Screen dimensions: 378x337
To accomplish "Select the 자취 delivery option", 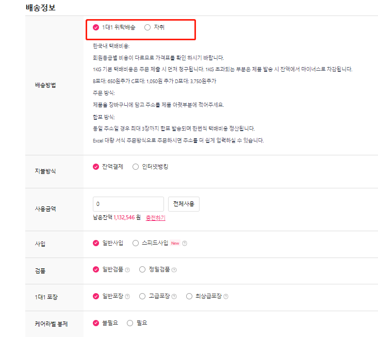I will pos(147,27).
